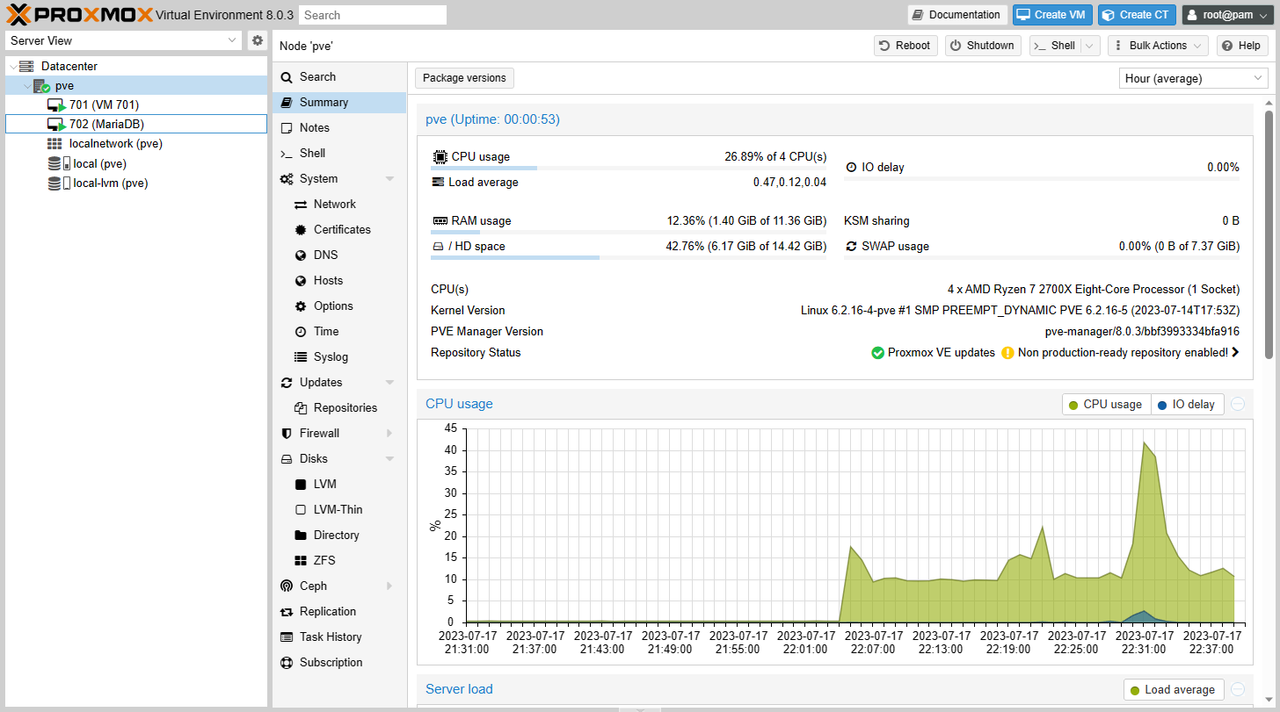Open the Task History tab

(x=330, y=636)
